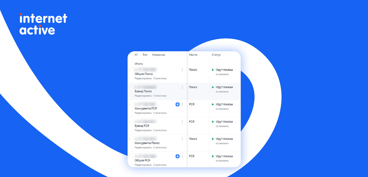Click остановить for Конкуренты Поиск campaign
368x177 pixels.
(x=222, y=143)
